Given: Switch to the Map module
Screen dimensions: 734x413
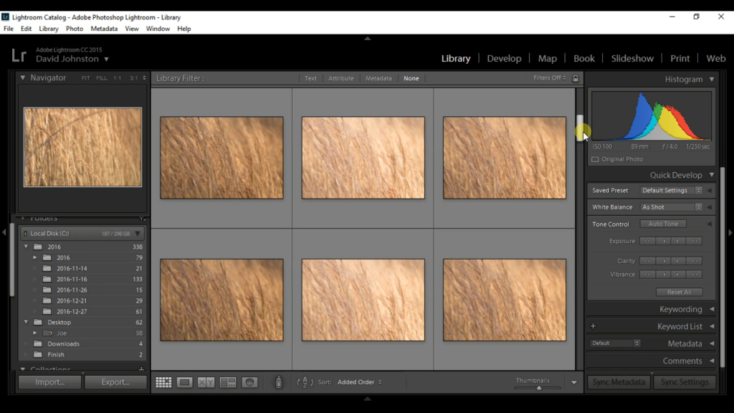Looking at the screenshot, I should tap(547, 59).
